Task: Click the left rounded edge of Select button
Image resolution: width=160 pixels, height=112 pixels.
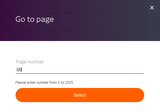Action: point(19,95)
